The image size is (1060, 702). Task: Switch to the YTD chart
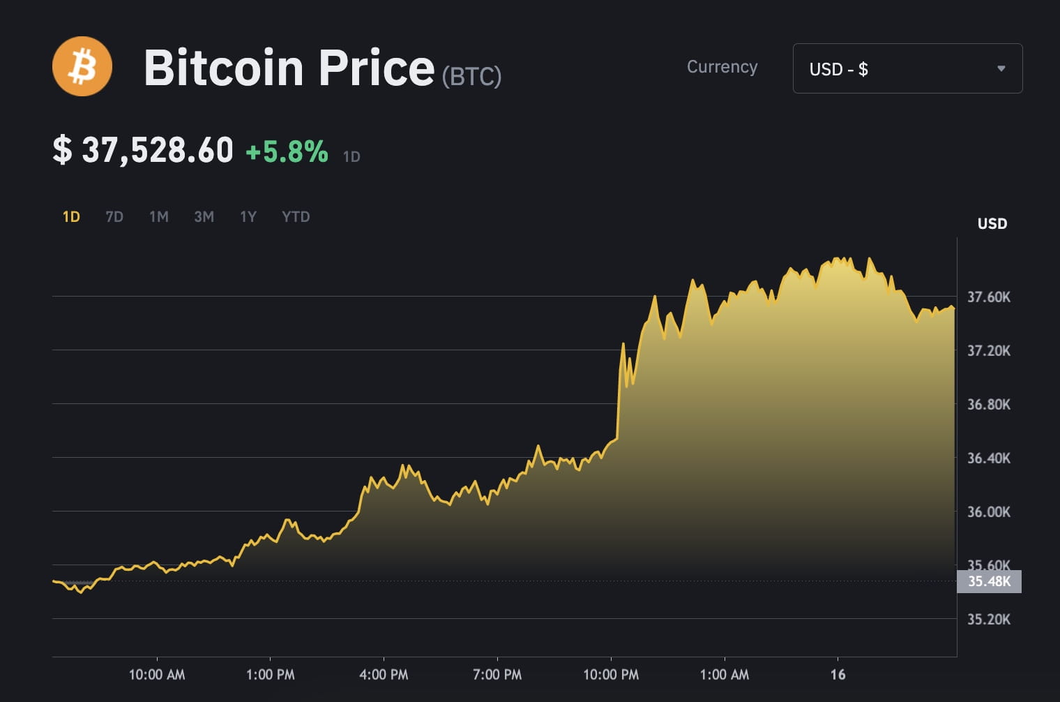(x=295, y=216)
